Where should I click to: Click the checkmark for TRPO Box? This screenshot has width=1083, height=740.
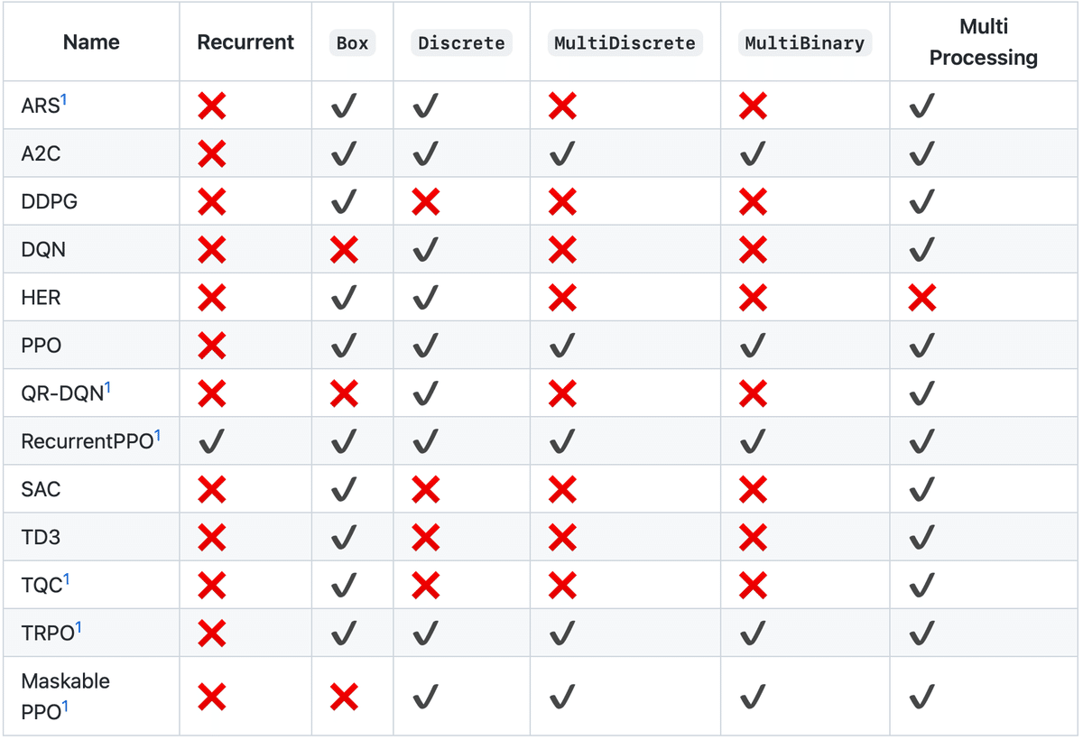point(344,633)
